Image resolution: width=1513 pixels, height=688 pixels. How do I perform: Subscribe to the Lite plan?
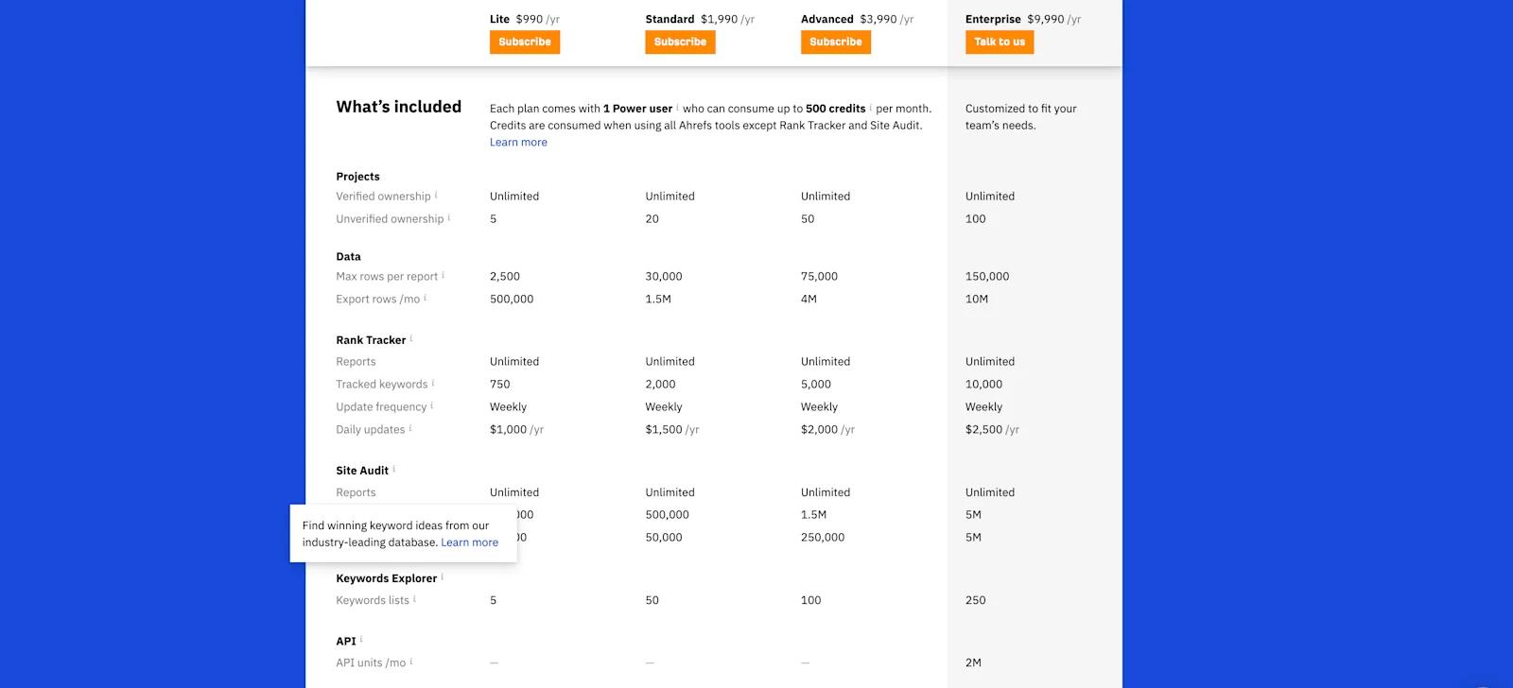[x=524, y=42]
